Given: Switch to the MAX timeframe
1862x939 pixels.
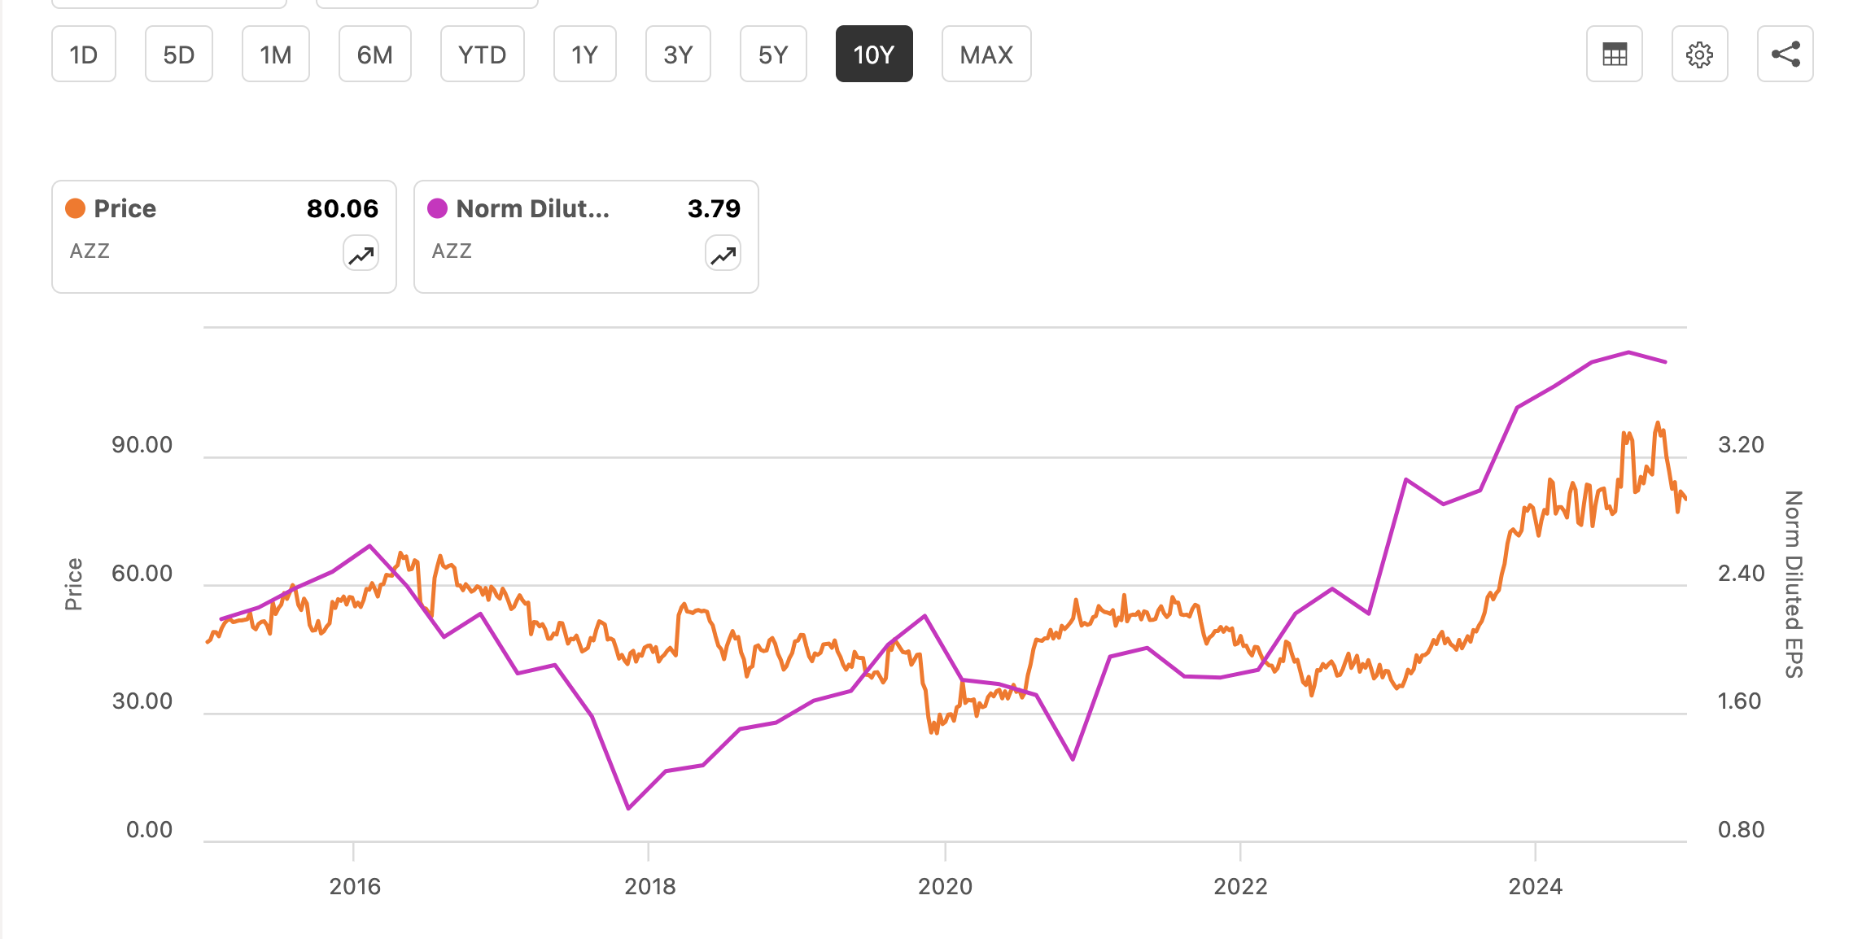Looking at the screenshot, I should pos(986,54).
